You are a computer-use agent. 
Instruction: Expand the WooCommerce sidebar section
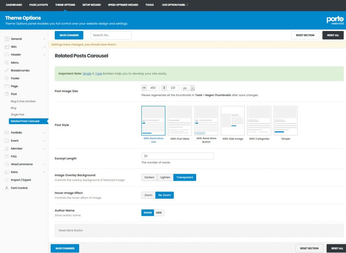pyautogui.click(x=25, y=164)
